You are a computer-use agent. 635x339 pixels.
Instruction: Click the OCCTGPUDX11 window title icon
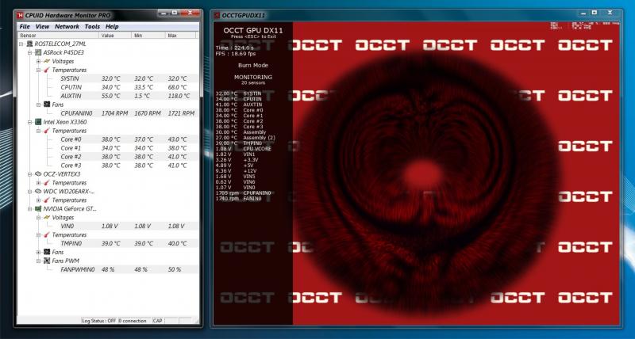pyautogui.click(x=216, y=15)
